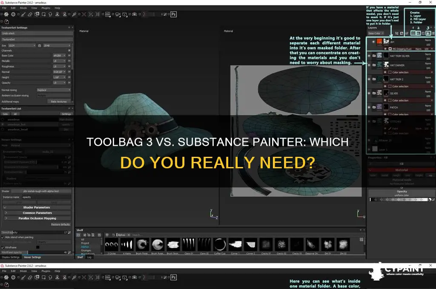Open the split viewport layout icon in upper toolbar
The height and width of the screenshot is (289, 436).
pyautogui.click(x=108, y=14)
